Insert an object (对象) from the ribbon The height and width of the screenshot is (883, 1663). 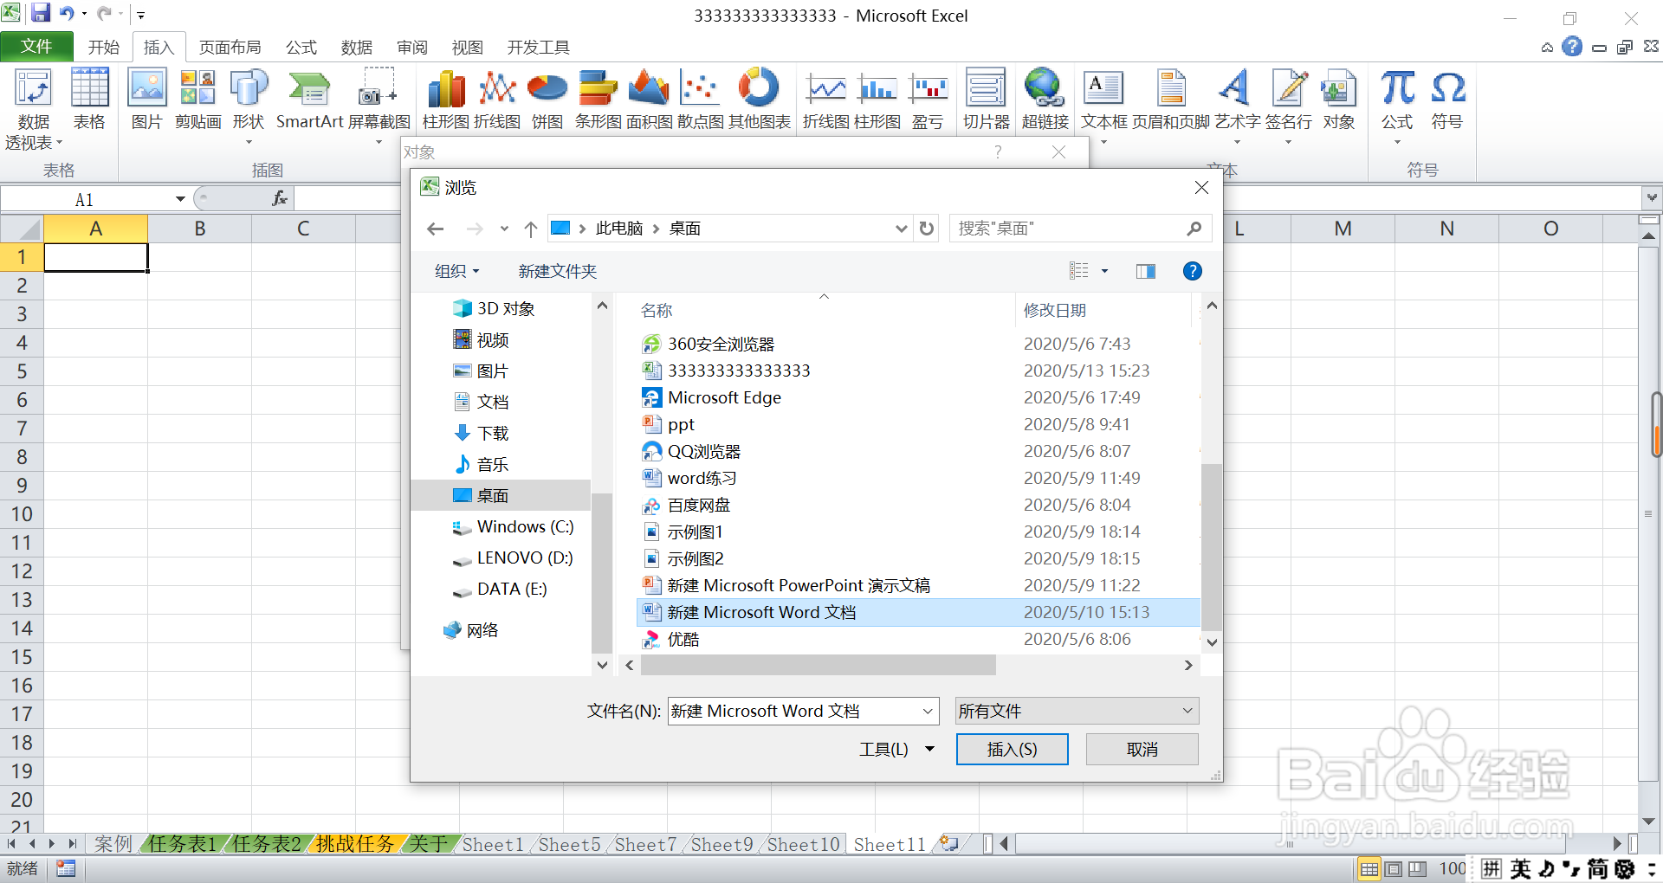click(1339, 100)
